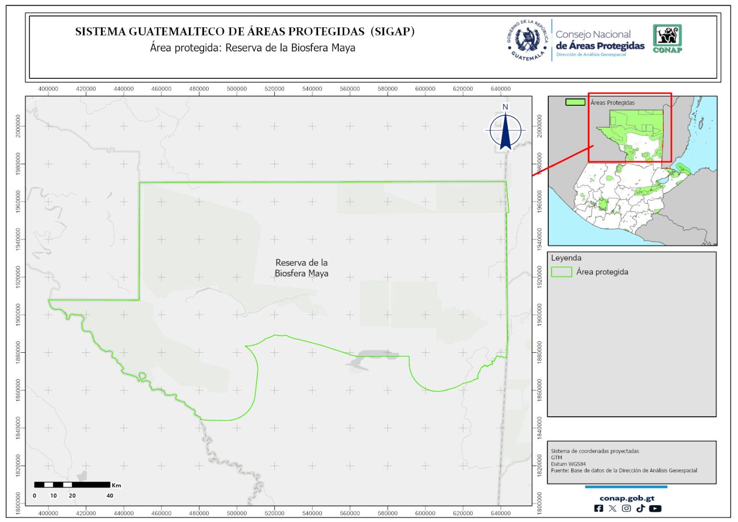The image size is (738, 522).
Task: Click the coordinate system info text box
Action: click(x=631, y=461)
